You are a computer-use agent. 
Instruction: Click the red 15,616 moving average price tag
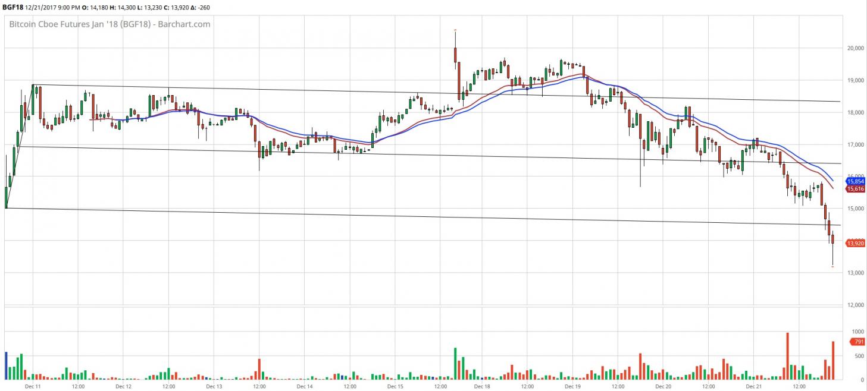pos(855,189)
